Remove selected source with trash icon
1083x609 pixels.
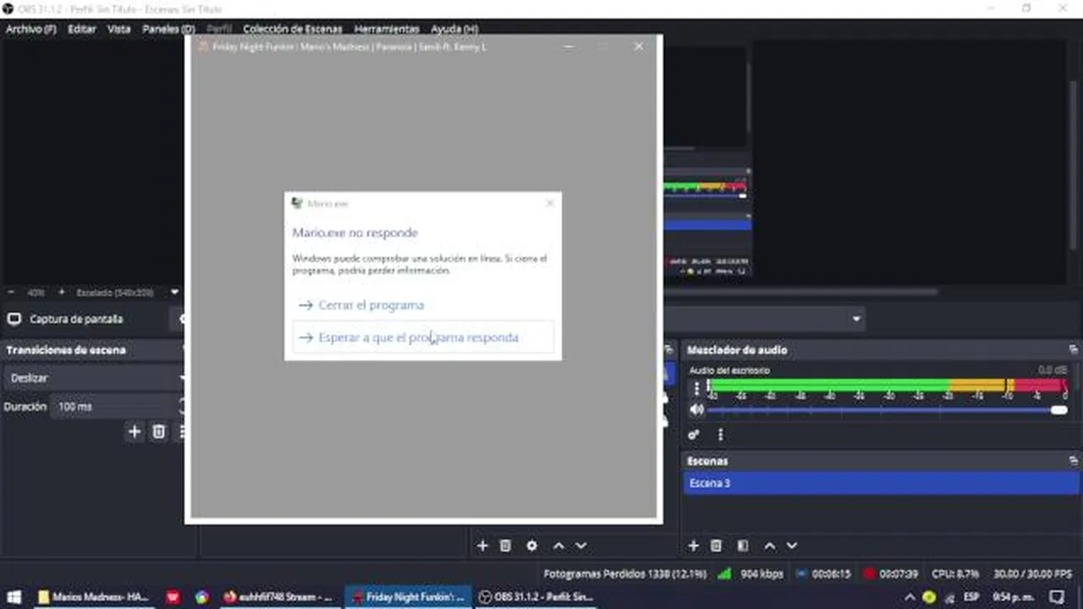point(505,546)
